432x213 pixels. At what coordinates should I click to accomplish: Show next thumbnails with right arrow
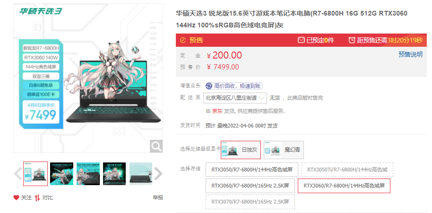pos(158,174)
